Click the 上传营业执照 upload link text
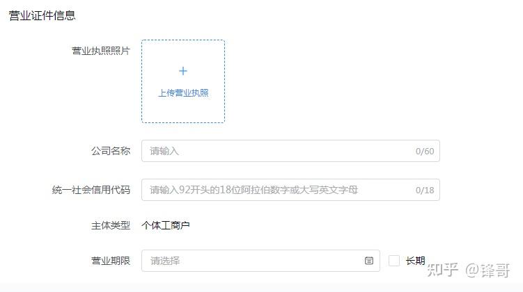This screenshot has width=523, height=292. click(183, 93)
